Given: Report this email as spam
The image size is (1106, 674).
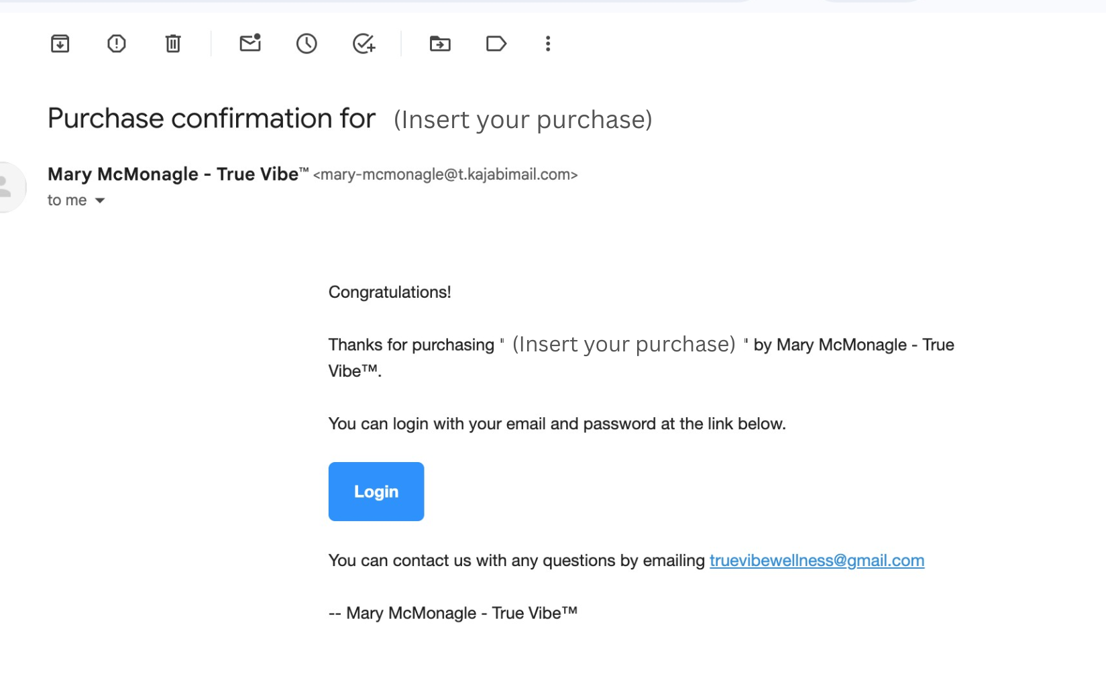Looking at the screenshot, I should pos(117,44).
